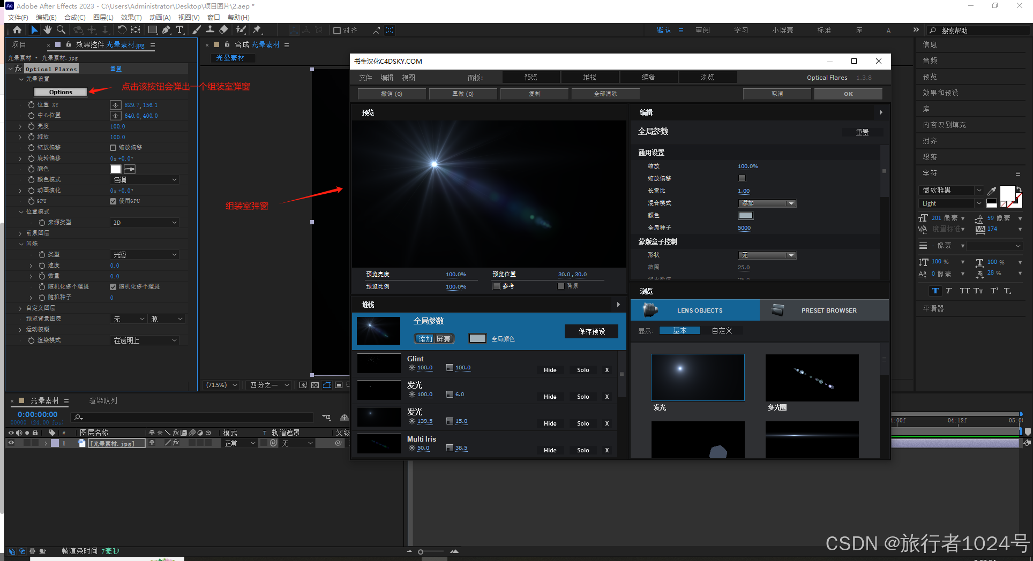Open dialog 视图 menu
This screenshot has height=561, width=1033.
click(409, 78)
